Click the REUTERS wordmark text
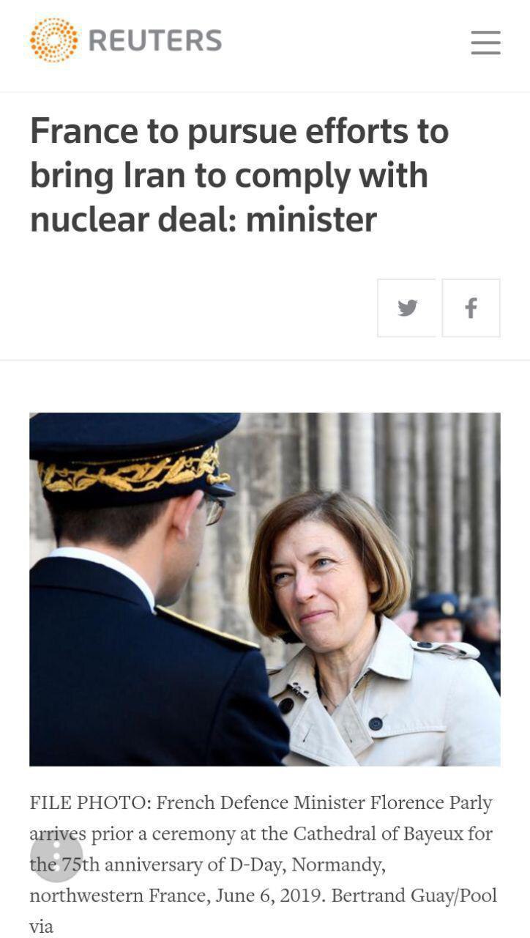 click(155, 41)
